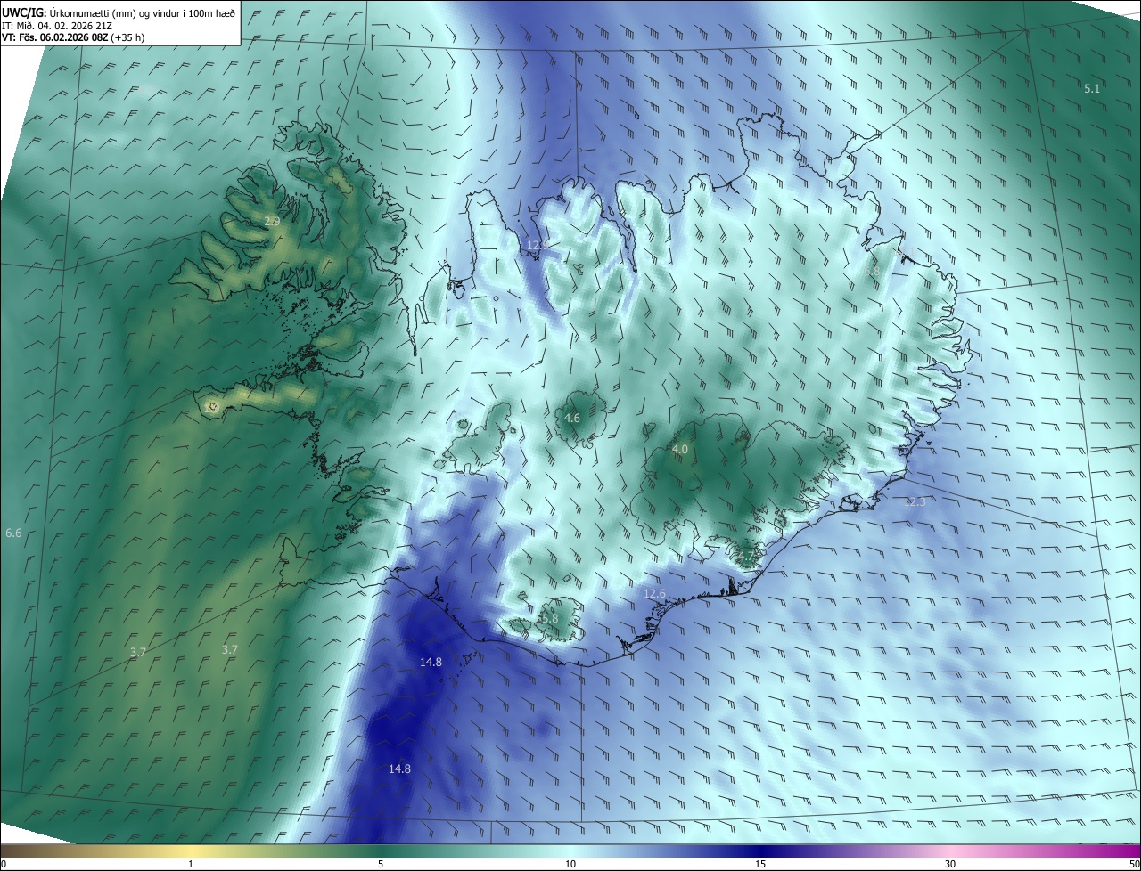1141x871 pixels.
Task: Select the colorbar tick label 15
Action: point(760,864)
